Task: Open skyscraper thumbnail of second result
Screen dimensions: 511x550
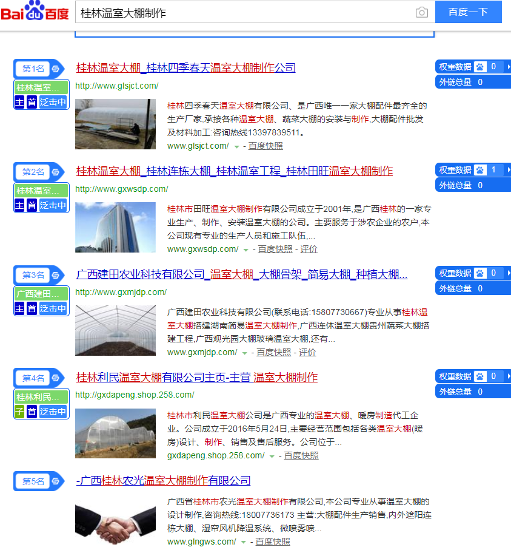Action: [x=115, y=227]
